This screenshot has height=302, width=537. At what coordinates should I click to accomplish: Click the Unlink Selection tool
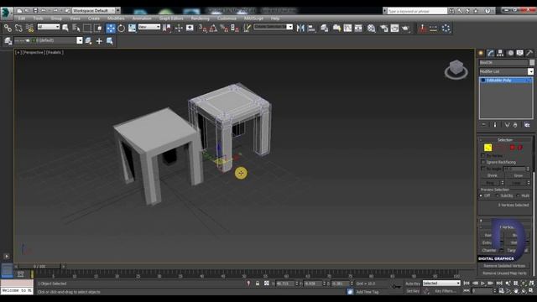pyautogui.click(x=18, y=28)
